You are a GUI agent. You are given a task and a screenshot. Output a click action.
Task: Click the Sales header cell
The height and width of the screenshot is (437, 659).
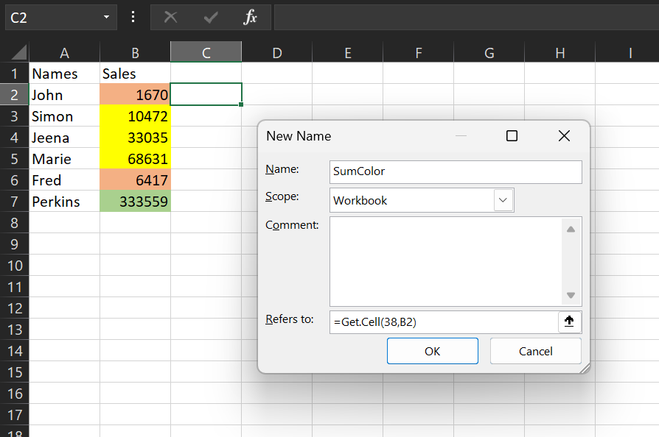pyautogui.click(x=135, y=74)
